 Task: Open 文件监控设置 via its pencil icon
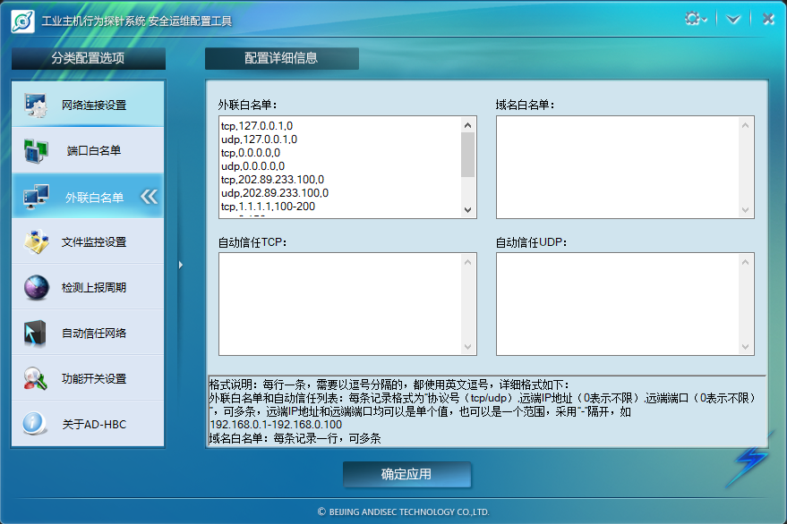36,241
